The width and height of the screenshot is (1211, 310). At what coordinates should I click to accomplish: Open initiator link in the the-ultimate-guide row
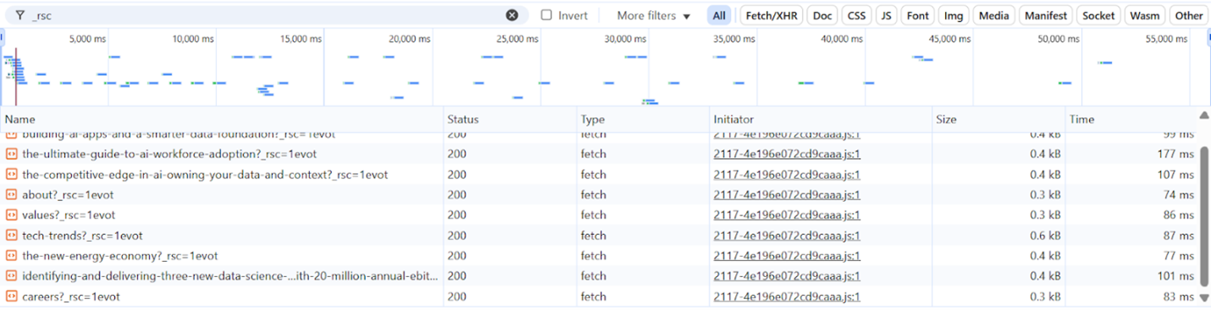click(787, 154)
